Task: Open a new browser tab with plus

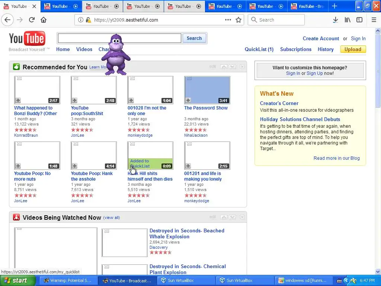Action: tap(334, 6)
